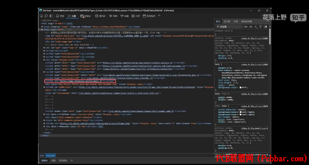This screenshot has width=309, height=165.
Task: Open the CaptchaLoader.js script link
Action: [x=144, y=66]
